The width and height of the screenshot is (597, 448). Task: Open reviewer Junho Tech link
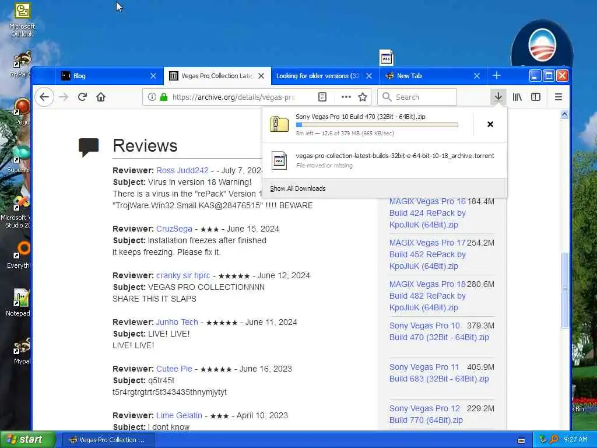coord(177,322)
